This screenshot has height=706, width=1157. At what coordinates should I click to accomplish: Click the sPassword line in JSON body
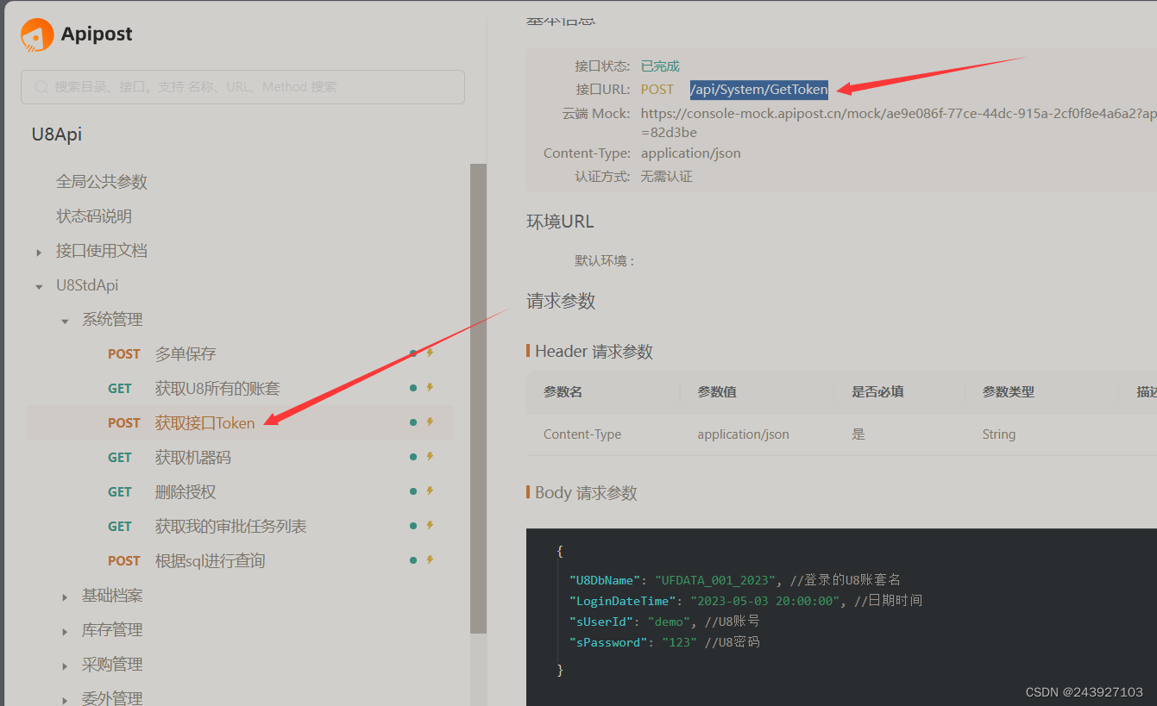[x=664, y=642]
